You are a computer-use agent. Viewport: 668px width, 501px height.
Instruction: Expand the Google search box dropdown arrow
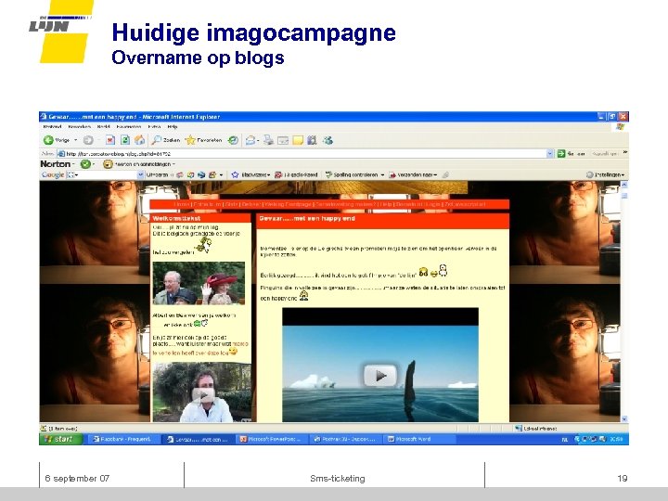141,175
